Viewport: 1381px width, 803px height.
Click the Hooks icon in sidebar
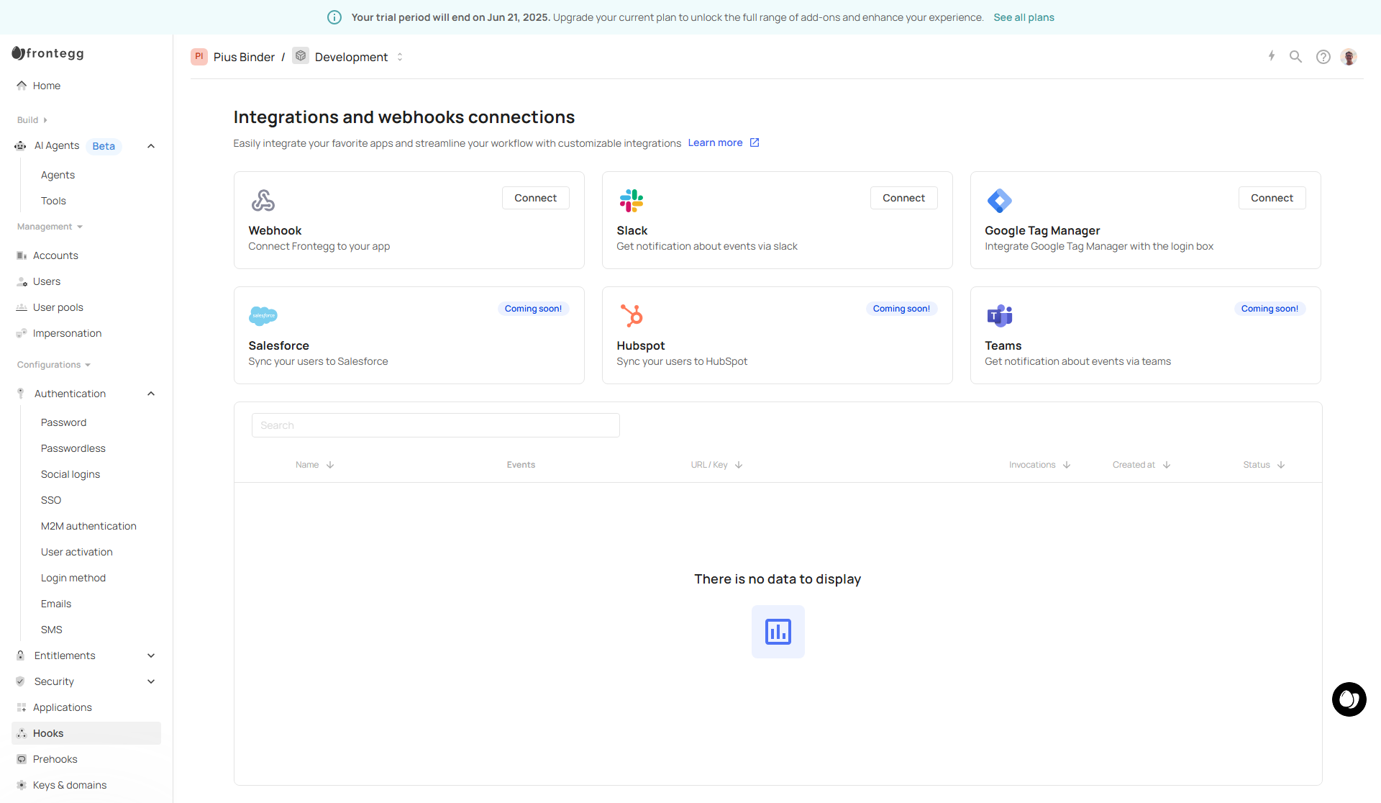click(22, 733)
